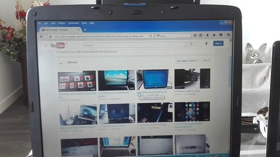Open the Lepa power supply video thumbnail
The height and width of the screenshot is (157, 280).
[x=77, y=81]
